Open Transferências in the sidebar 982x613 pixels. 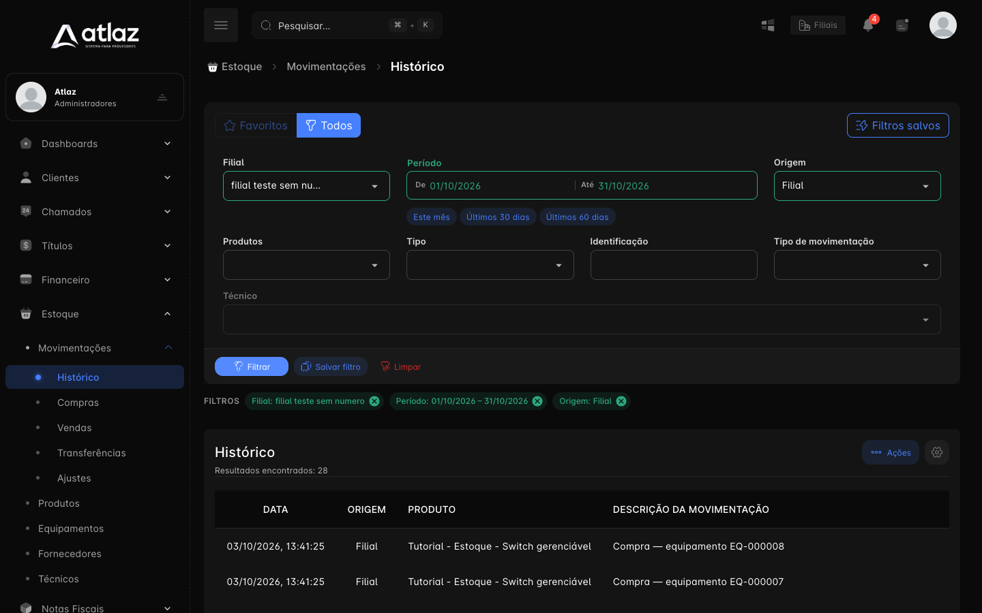click(x=91, y=453)
